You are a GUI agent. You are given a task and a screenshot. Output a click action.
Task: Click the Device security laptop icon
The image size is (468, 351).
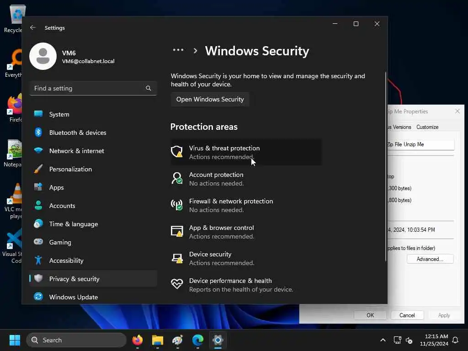coord(177,258)
